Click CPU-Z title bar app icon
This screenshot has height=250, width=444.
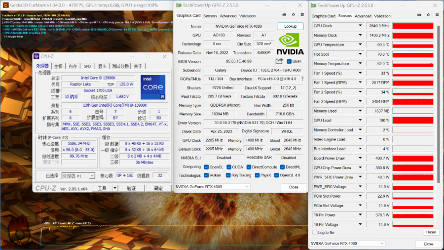36,56
